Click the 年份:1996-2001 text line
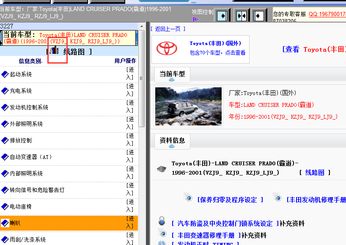This screenshot has height=245, width=346. tap(283, 117)
